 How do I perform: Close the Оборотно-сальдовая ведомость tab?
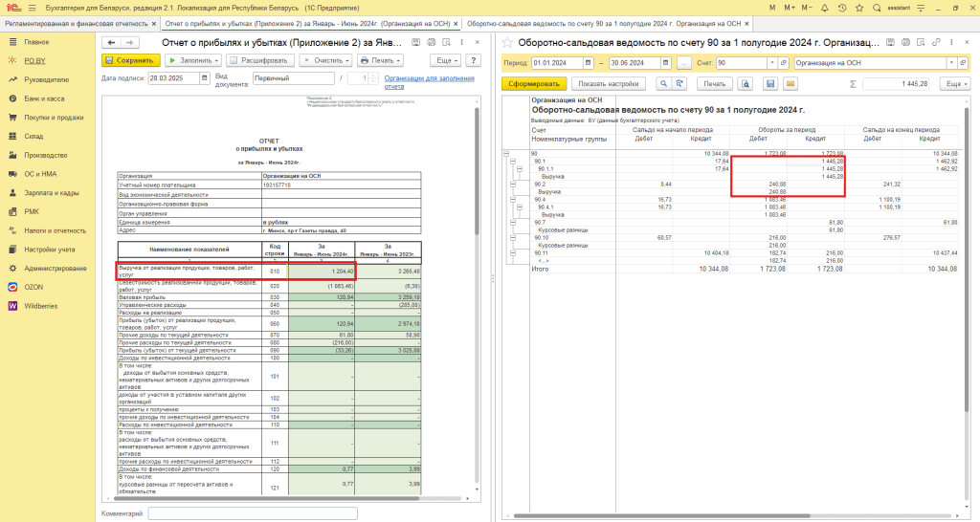point(746,24)
